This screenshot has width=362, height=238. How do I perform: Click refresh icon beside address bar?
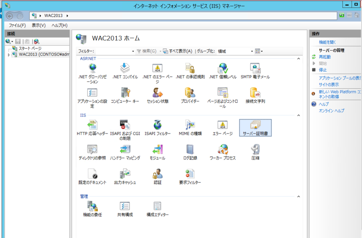[342, 15]
